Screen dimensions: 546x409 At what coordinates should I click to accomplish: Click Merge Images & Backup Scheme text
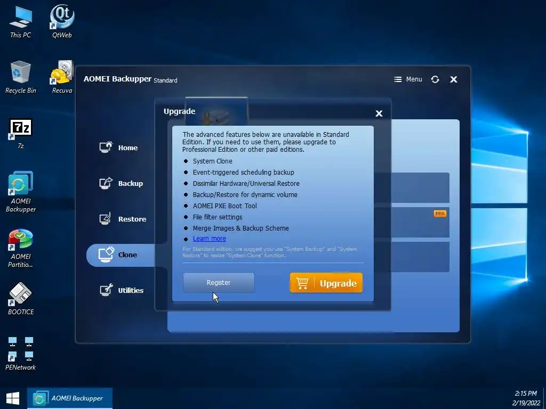click(240, 228)
